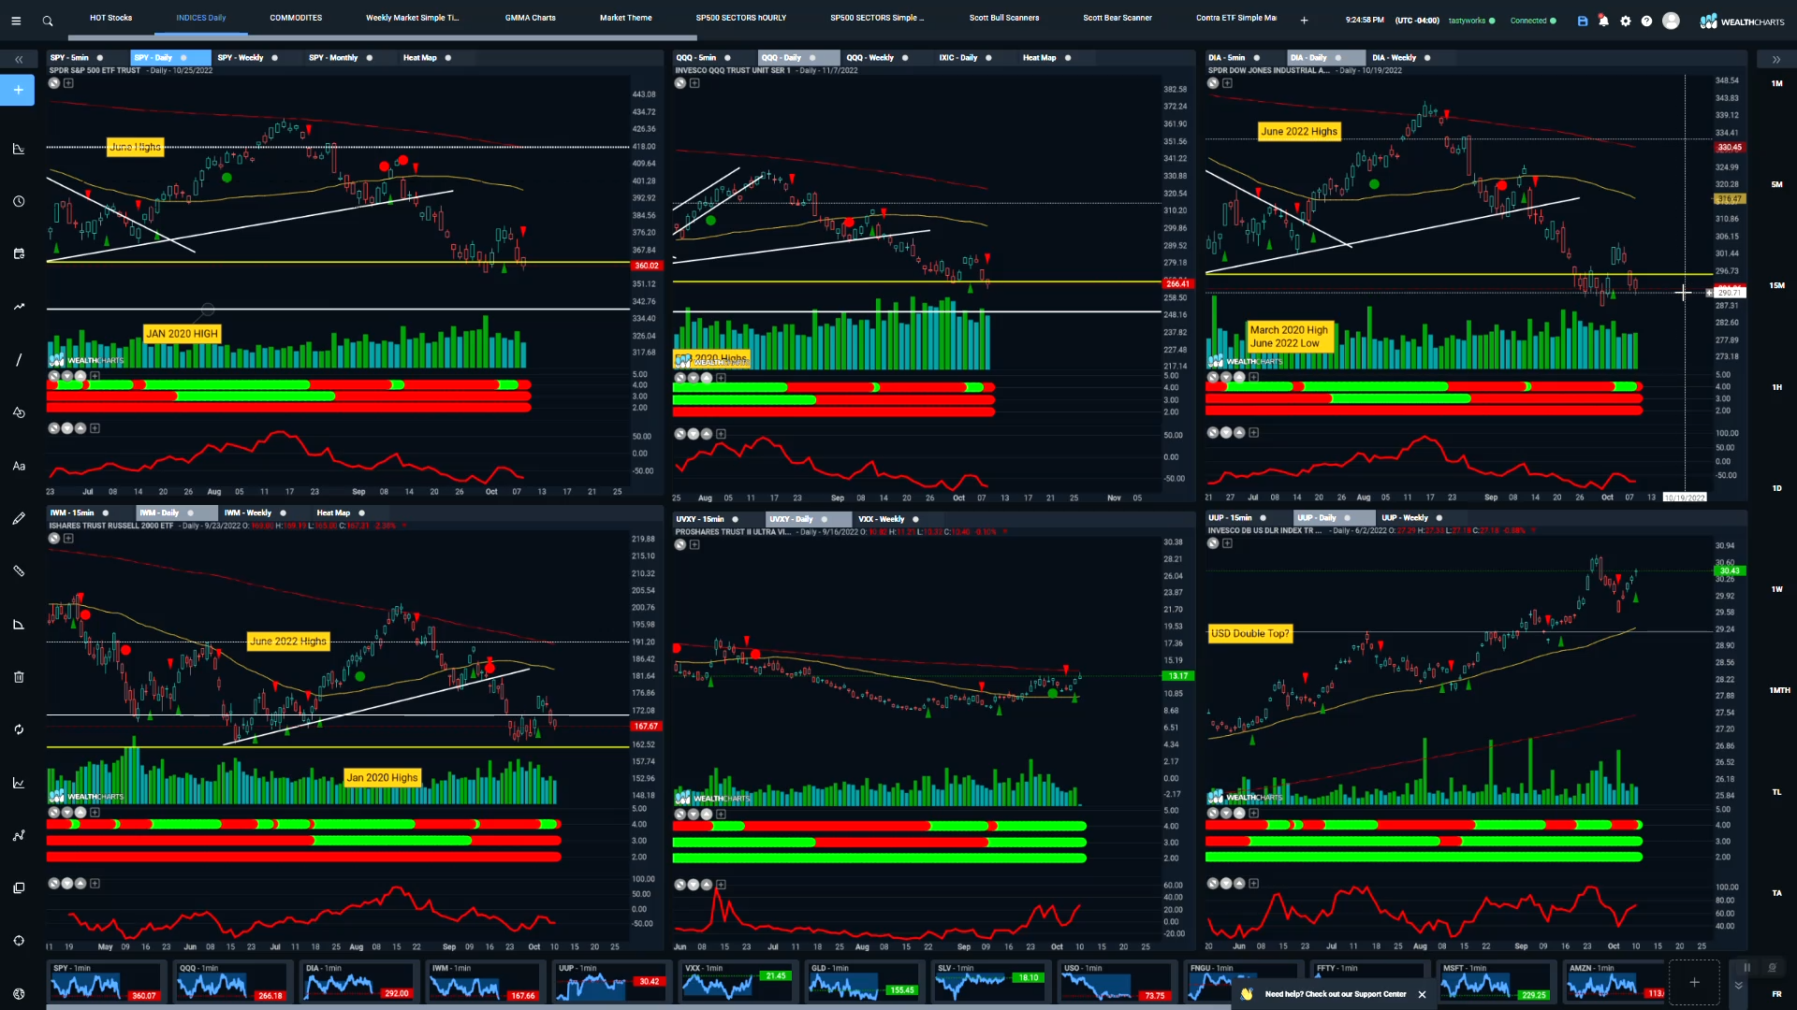Viewport: 1797px width, 1010px height.
Task: Select the Aa text annotation tool
Action: click(x=19, y=466)
